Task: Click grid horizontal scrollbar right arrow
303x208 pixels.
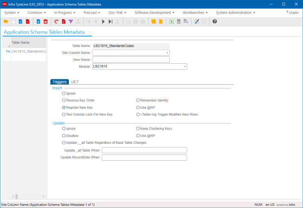Action: pos(43,196)
